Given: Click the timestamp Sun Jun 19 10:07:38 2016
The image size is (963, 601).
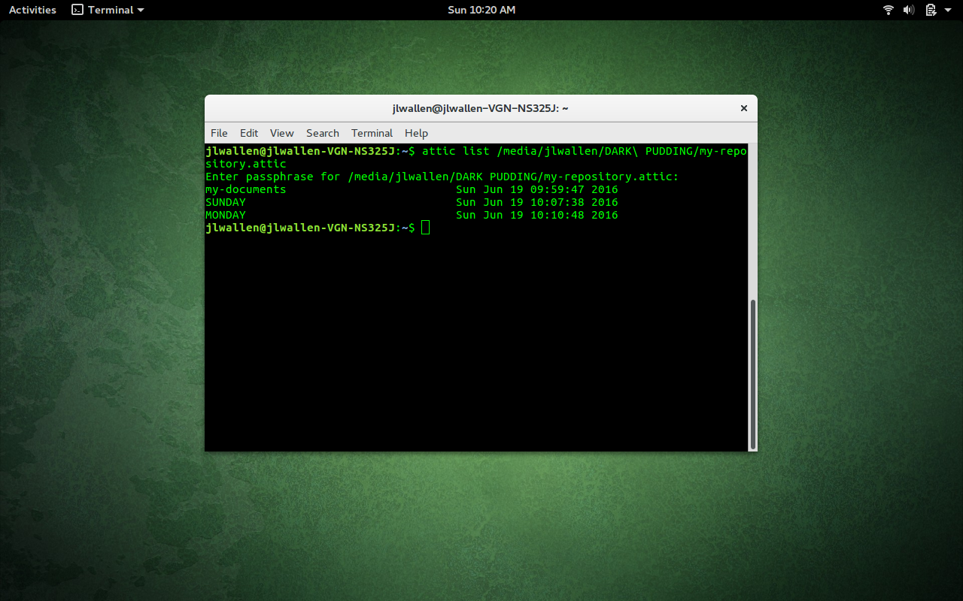Looking at the screenshot, I should [x=537, y=202].
